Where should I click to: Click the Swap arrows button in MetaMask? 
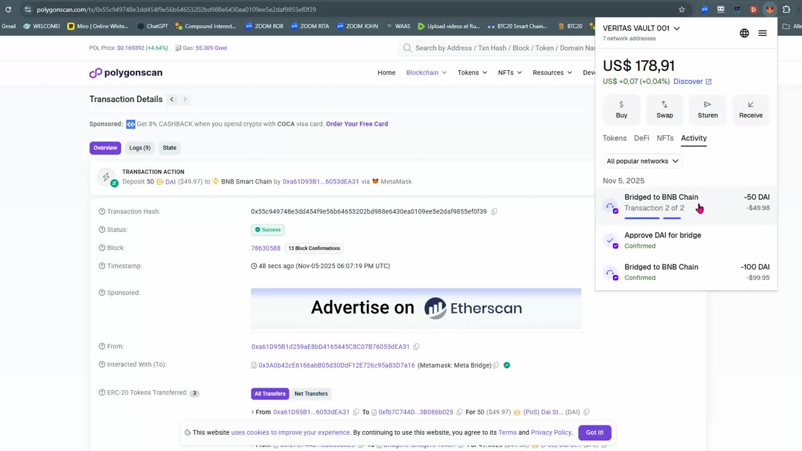pyautogui.click(x=665, y=109)
